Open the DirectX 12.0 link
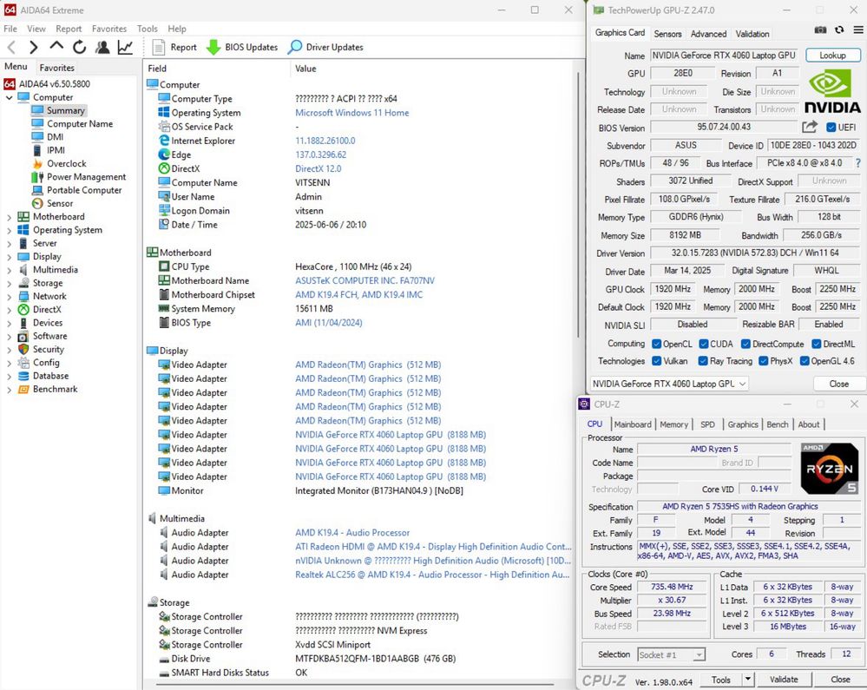 (x=318, y=168)
